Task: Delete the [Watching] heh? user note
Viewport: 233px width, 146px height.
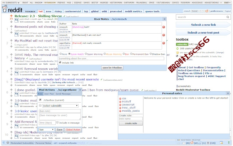Action: click(163, 27)
